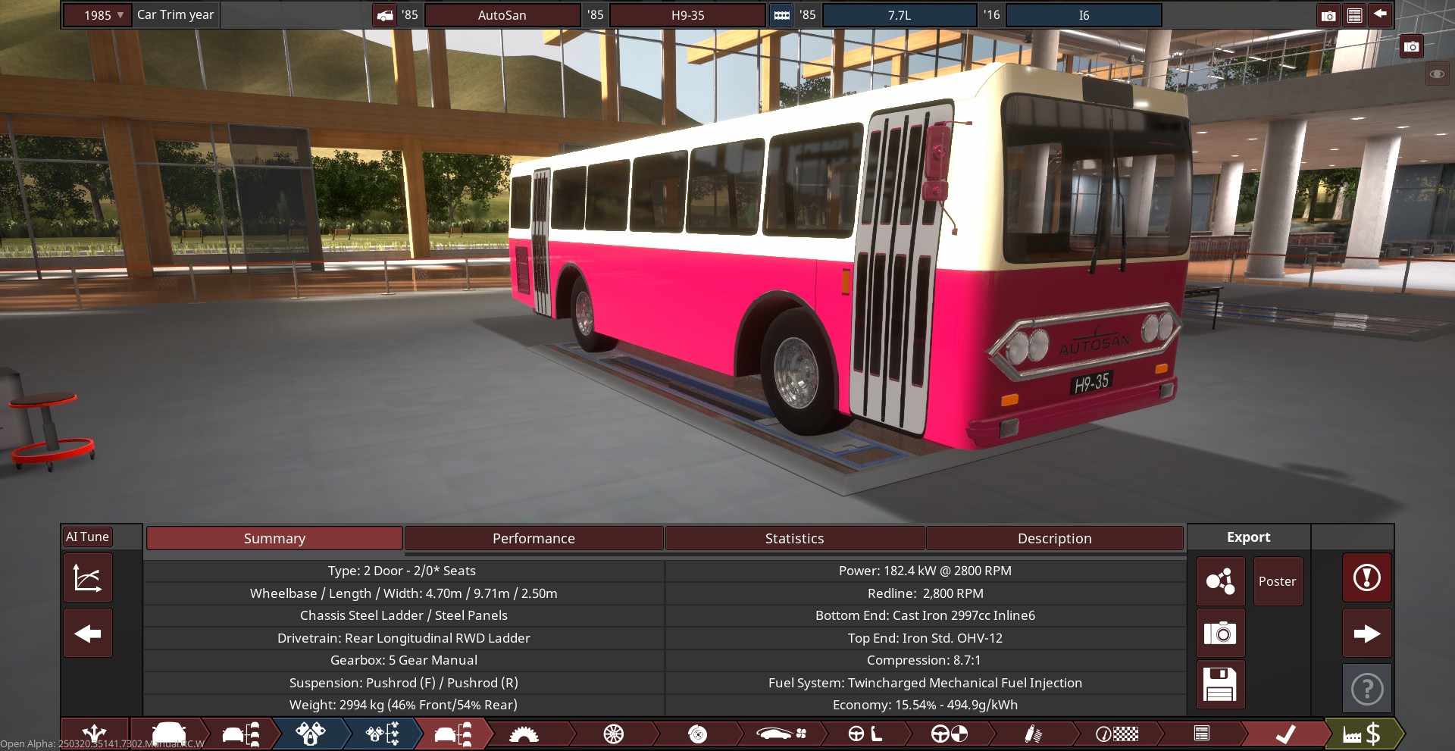The image size is (1455, 751).
Task: Click the export camera photo icon
Action: [1220, 633]
